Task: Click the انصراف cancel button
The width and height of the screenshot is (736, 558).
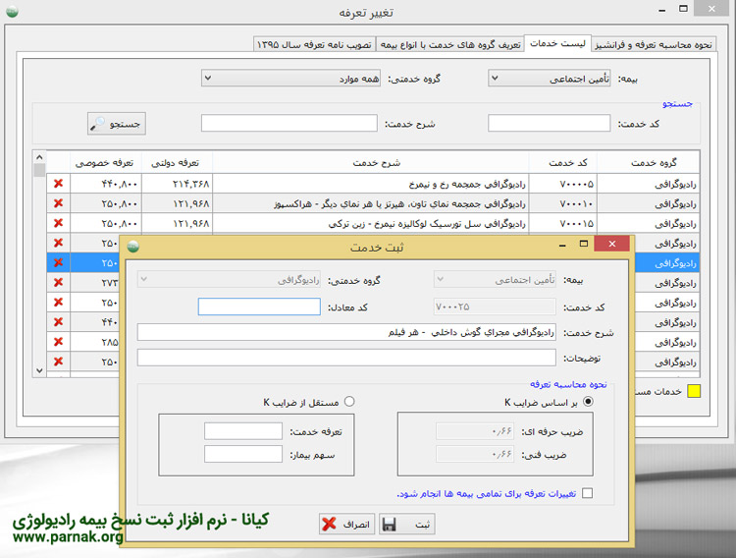Action: (346, 524)
